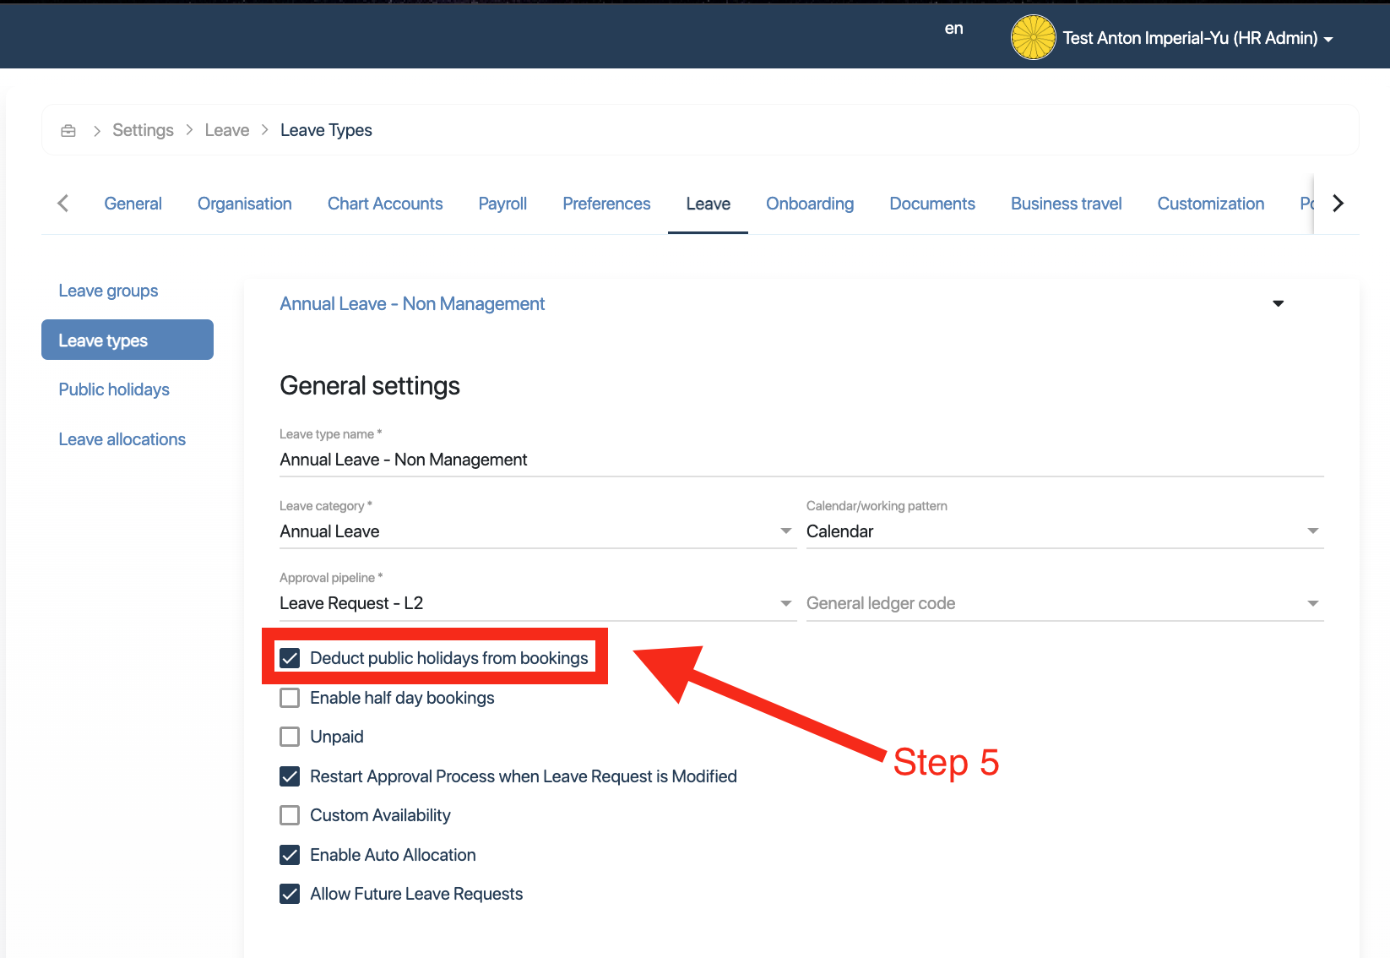Enable half day bookings checkbox

[x=290, y=698]
